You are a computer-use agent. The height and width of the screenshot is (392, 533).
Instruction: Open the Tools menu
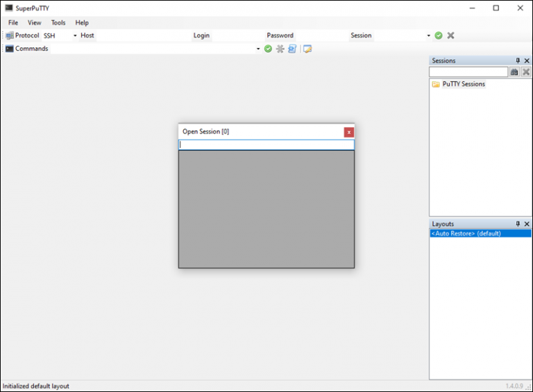click(58, 23)
